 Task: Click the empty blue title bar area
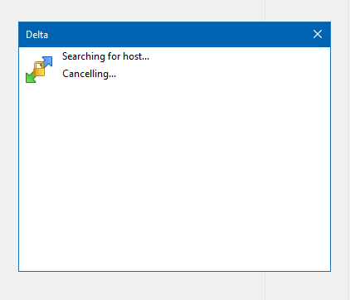pyautogui.click(x=180, y=35)
